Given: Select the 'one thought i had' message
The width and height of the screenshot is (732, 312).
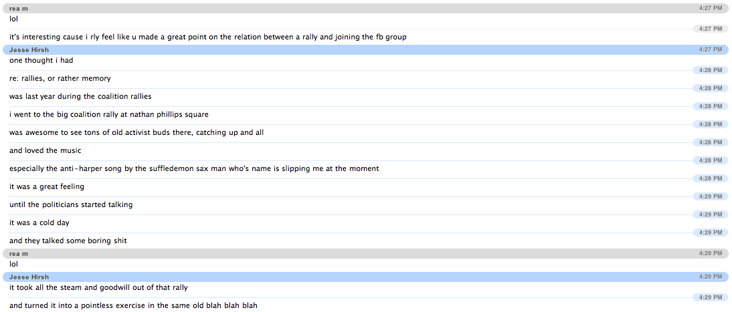Looking at the screenshot, I should tap(41, 60).
